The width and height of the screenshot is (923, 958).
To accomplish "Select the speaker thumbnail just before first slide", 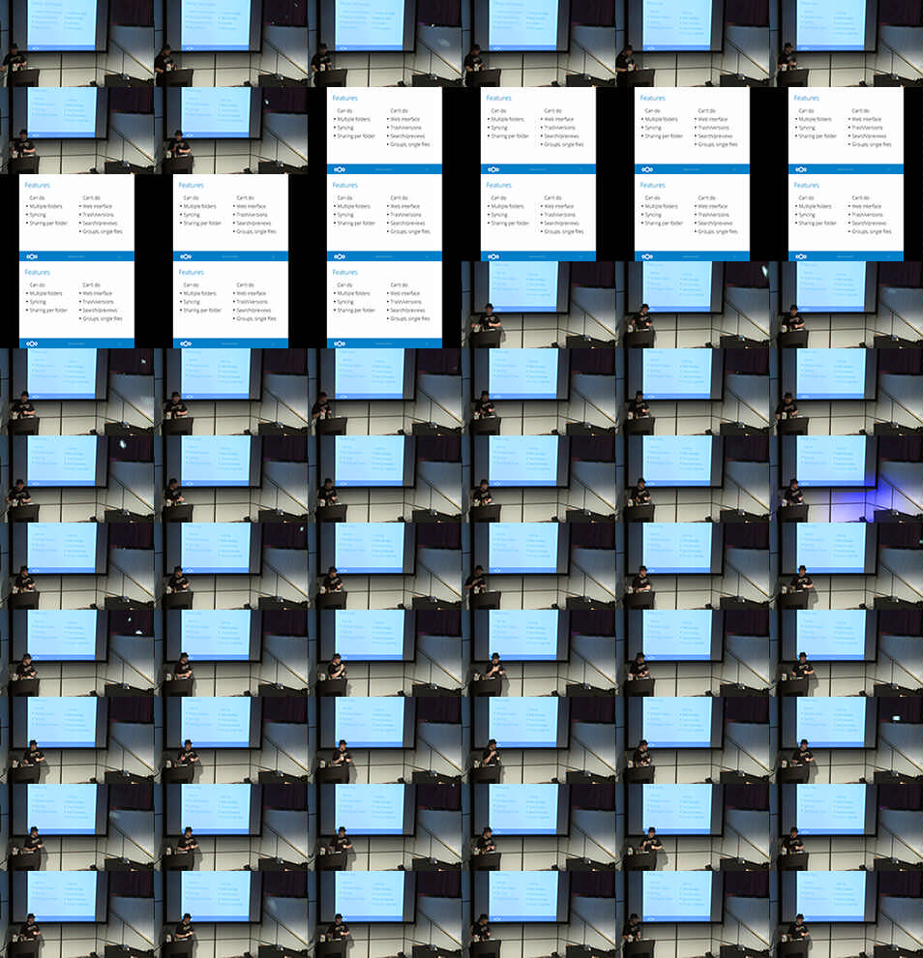I will 230,131.
